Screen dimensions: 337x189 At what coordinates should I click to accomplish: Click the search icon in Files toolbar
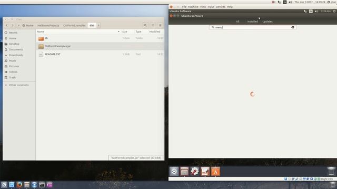(x=145, y=25)
